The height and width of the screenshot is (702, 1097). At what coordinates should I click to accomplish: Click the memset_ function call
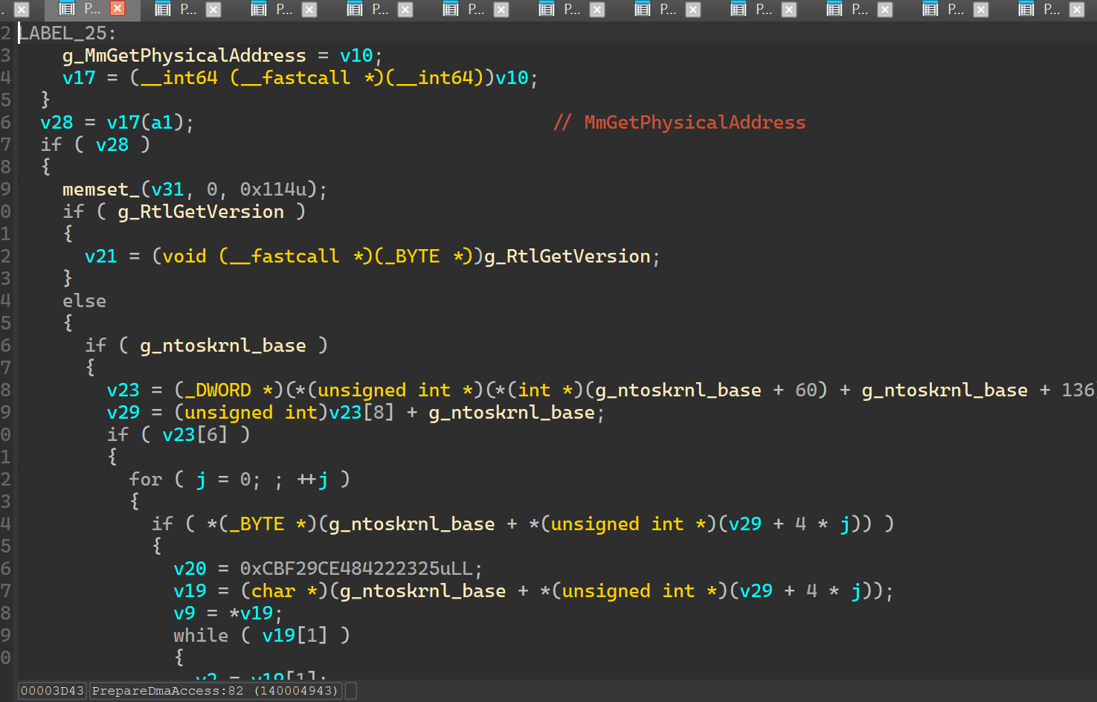[x=101, y=190]
